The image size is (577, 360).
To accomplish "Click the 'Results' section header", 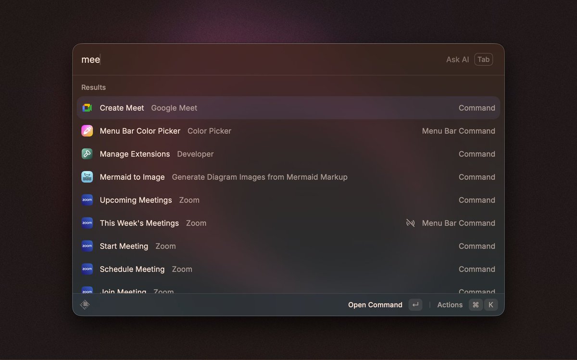I will [x=93, y=87].
